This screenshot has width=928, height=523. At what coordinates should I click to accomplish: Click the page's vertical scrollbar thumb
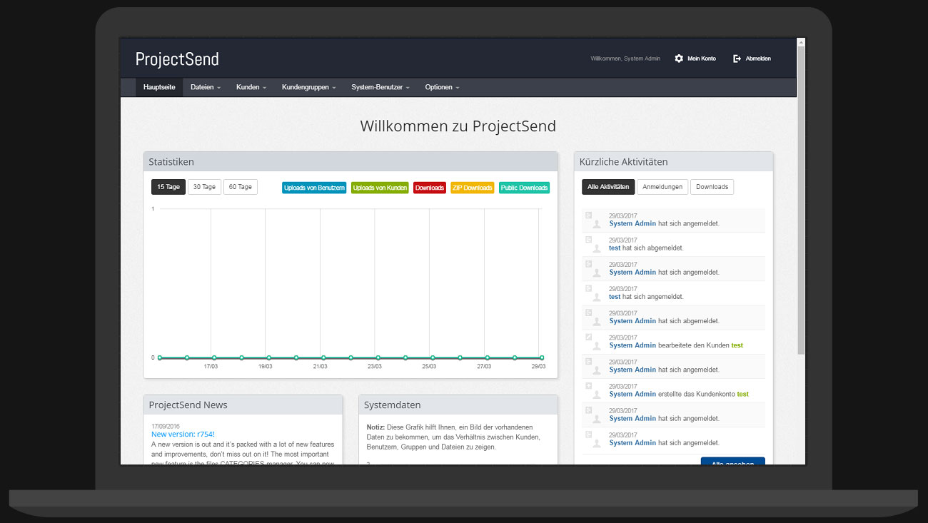pyautogui.click(x=801, y=200)
